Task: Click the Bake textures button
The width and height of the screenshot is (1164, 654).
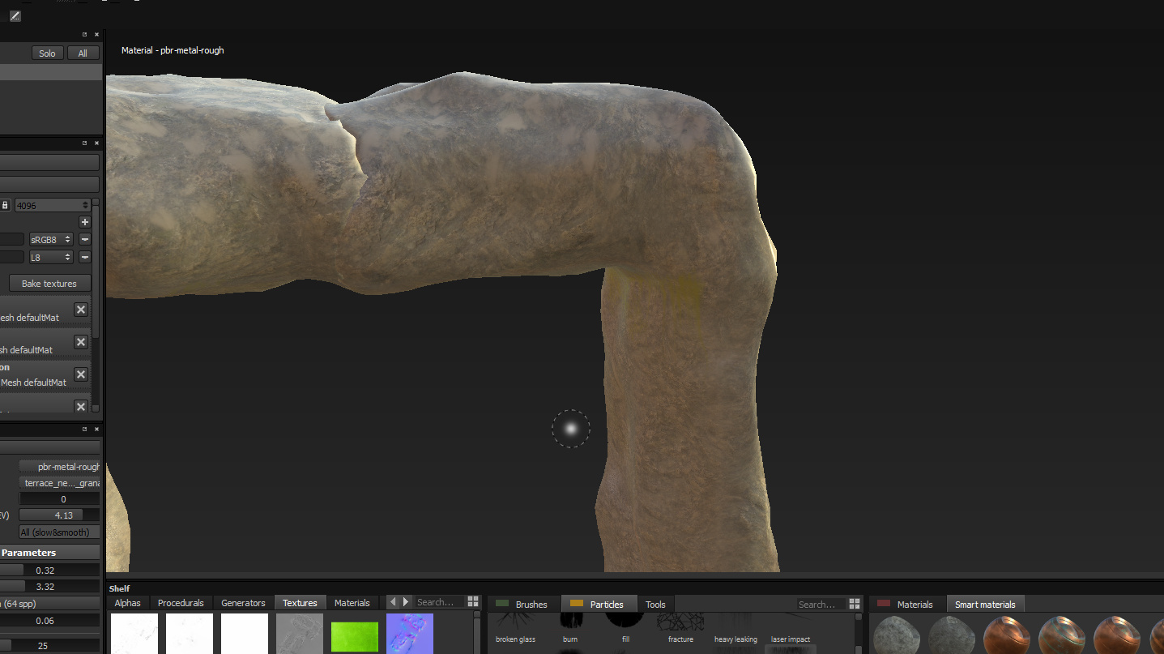Action: click(x=49, y=284)
